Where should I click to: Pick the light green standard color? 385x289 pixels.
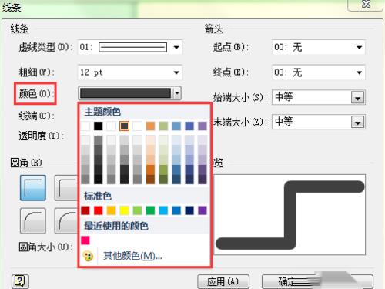(137, 210)
